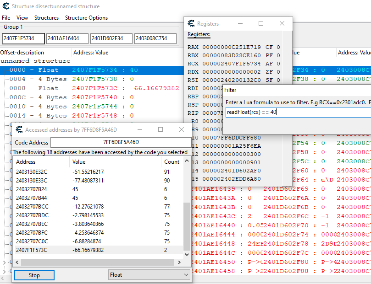
Task: Click the Registers window title bar icon
Action: click(x=190, y=23)
